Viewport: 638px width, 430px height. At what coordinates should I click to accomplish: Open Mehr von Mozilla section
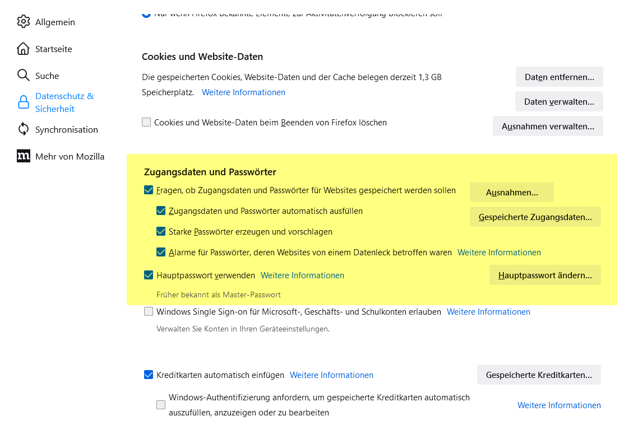70,156
